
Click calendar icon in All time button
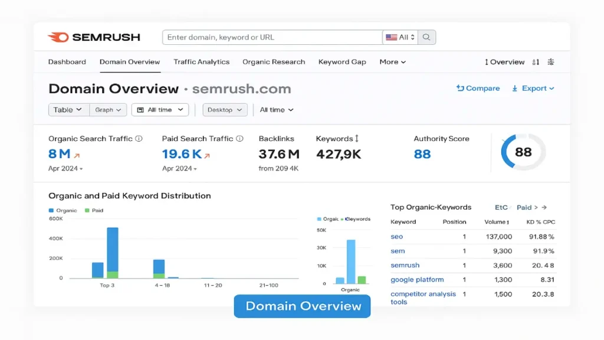[140, 110]
